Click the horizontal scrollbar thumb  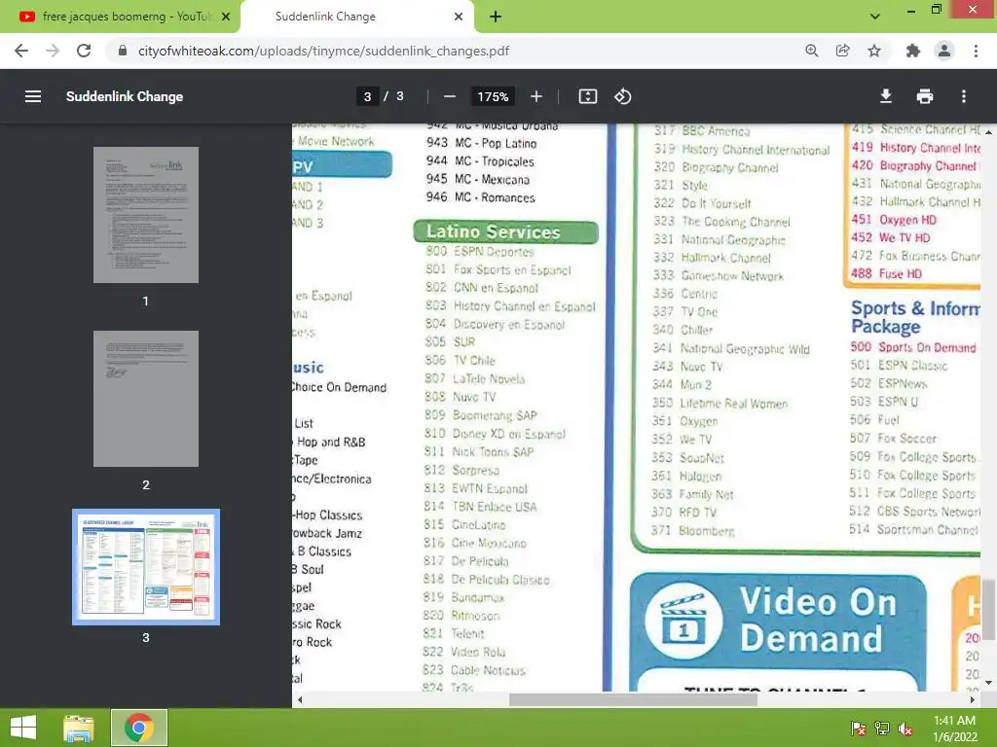pyautogui.click(x=633, y=700)
